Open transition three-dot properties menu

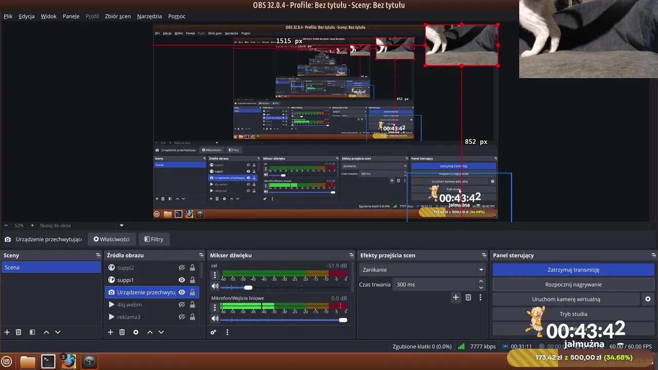point(480,297)
